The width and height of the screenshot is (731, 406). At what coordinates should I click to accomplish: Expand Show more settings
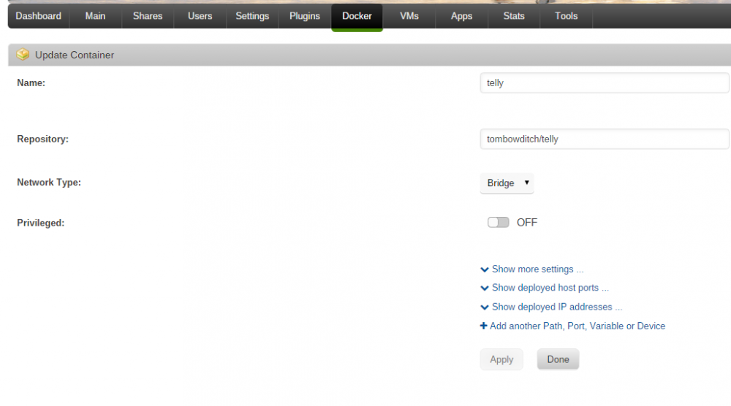pos(532,269)
